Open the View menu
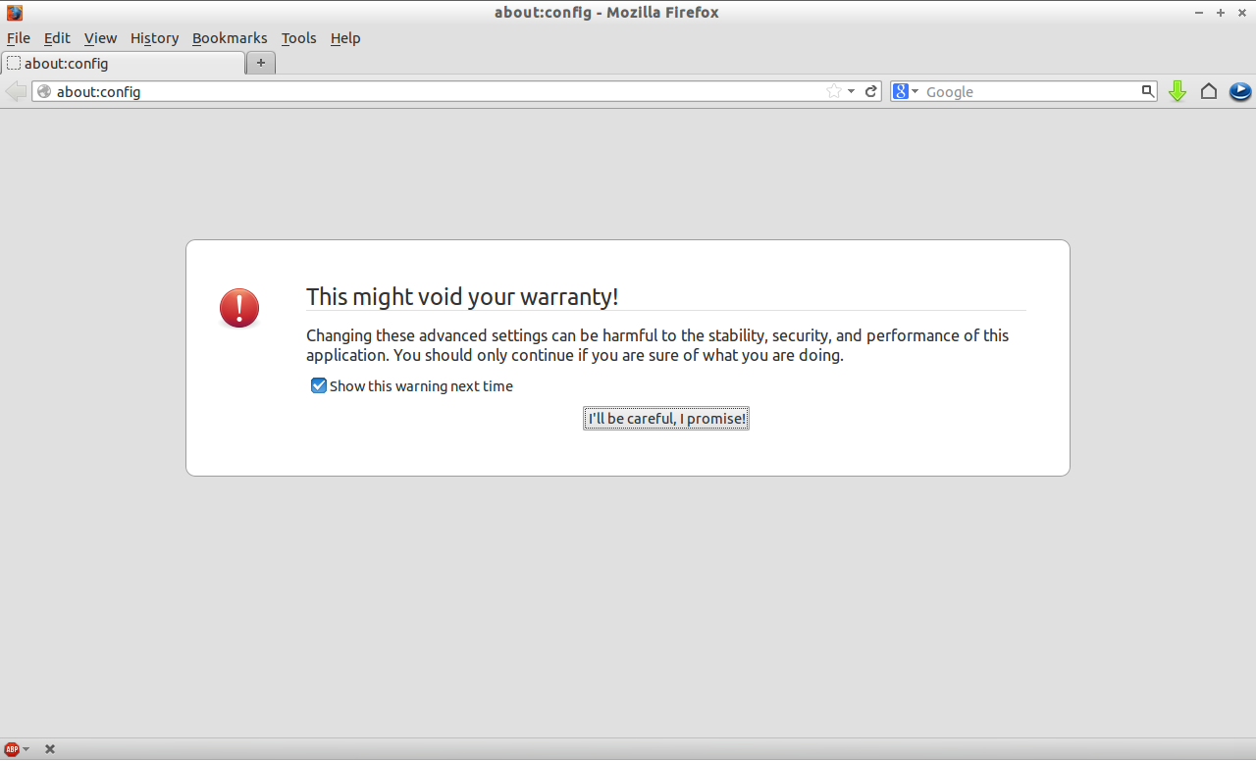Viewport: 1256px width, 761px height. (x=100, y=38)
